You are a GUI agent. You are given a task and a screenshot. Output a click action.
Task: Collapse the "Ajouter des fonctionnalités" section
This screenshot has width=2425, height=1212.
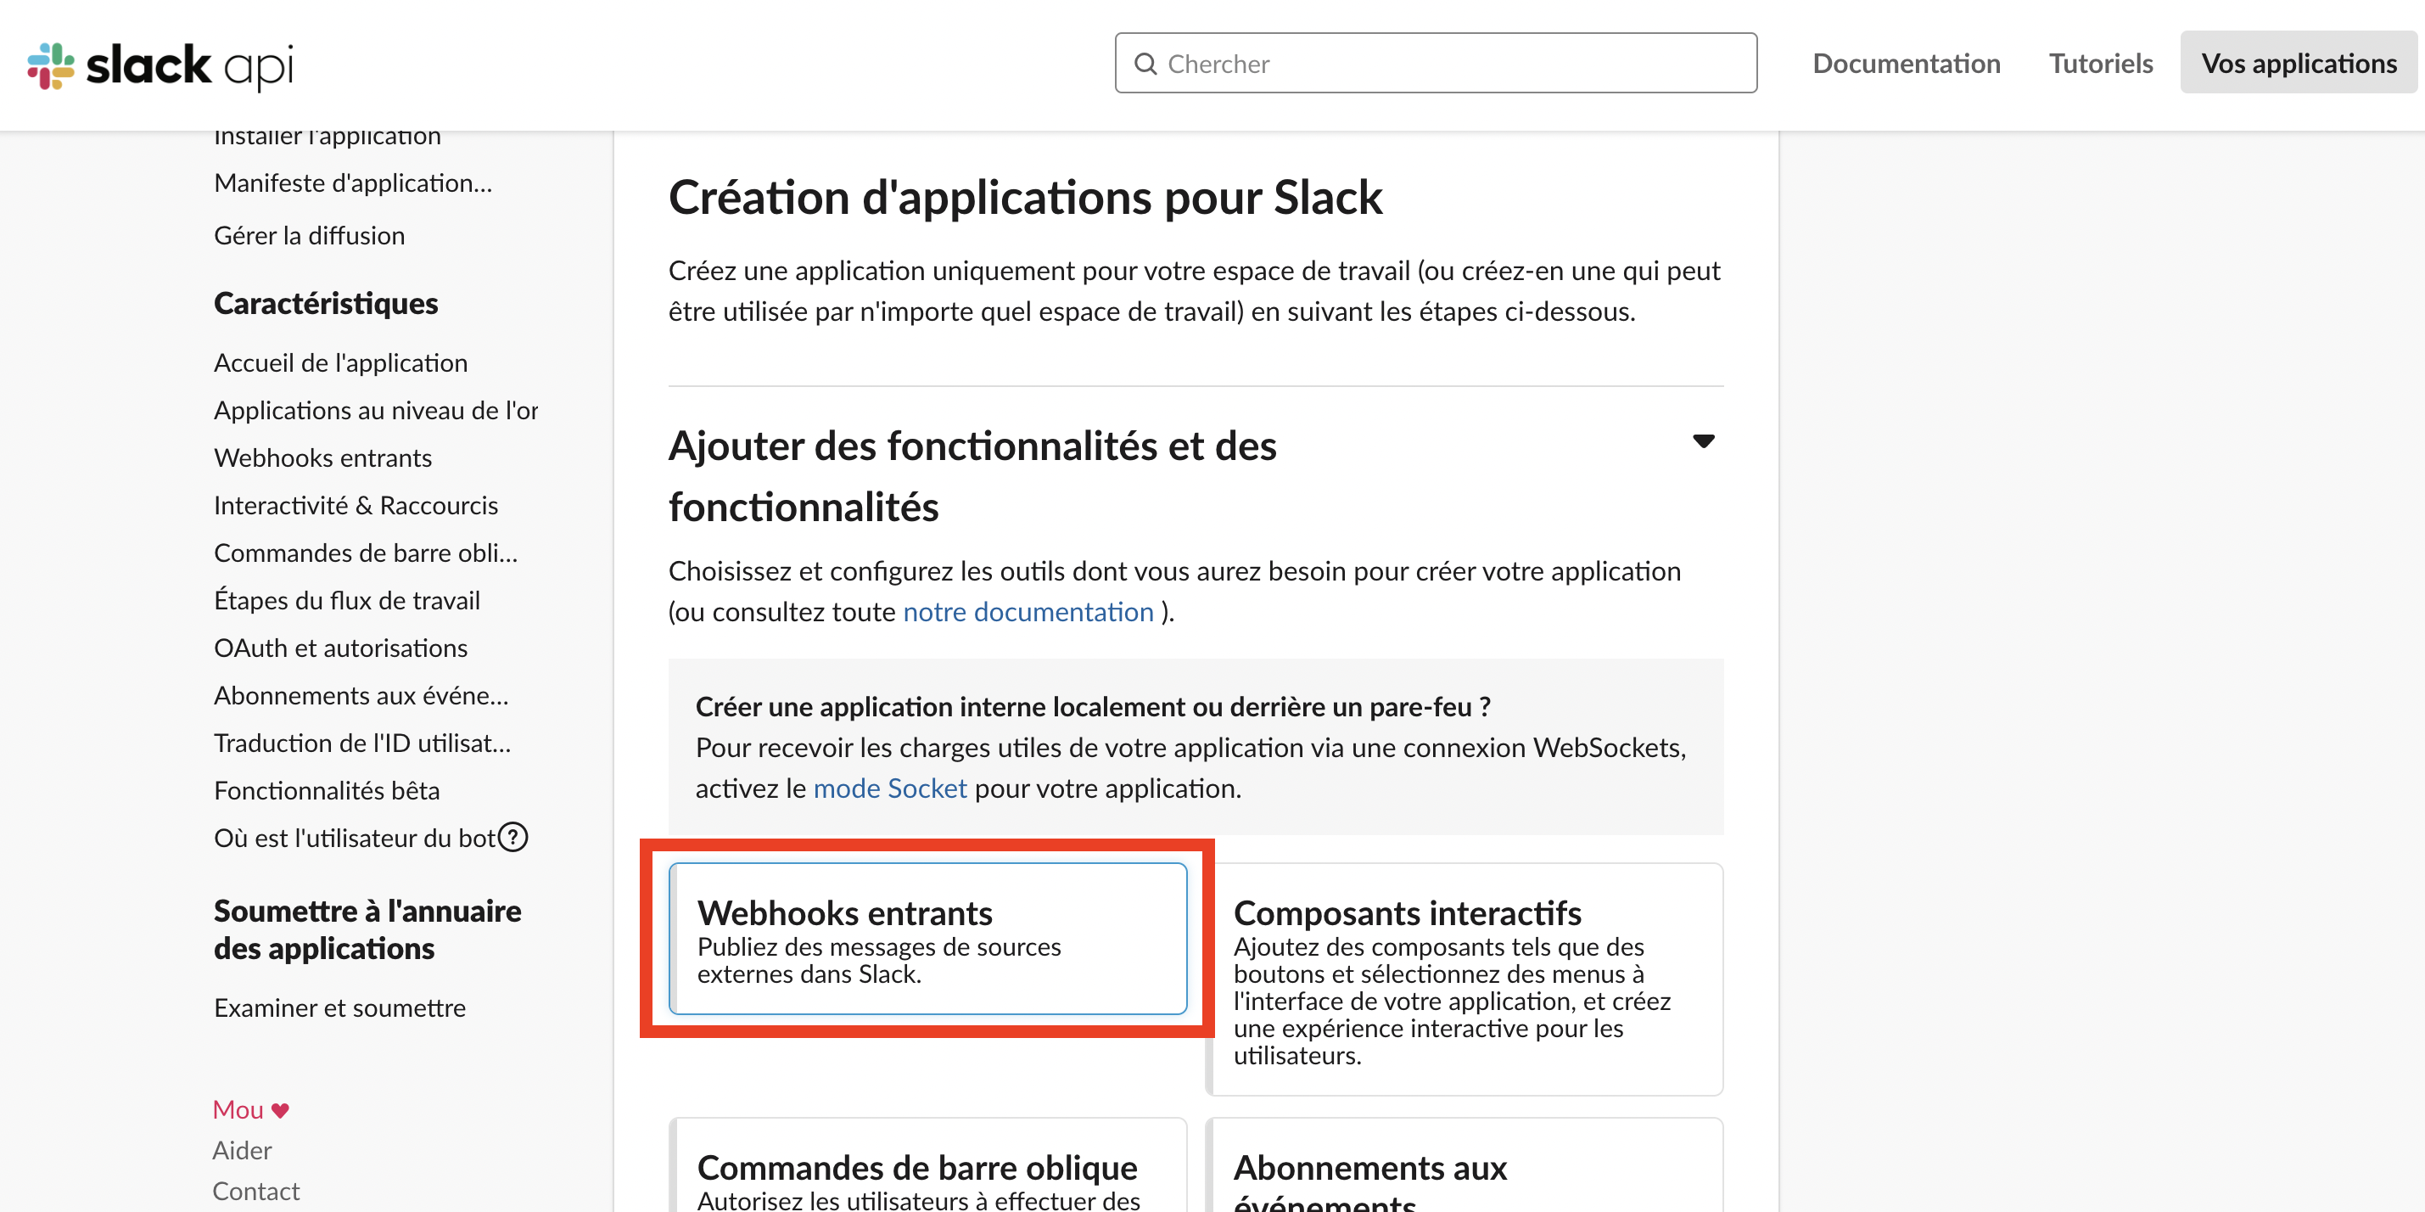tap(1704, 440)
